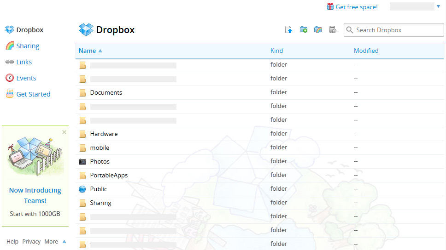
Task: Click the folder icon beside Hardware
Action: click(x=83, y=134)
